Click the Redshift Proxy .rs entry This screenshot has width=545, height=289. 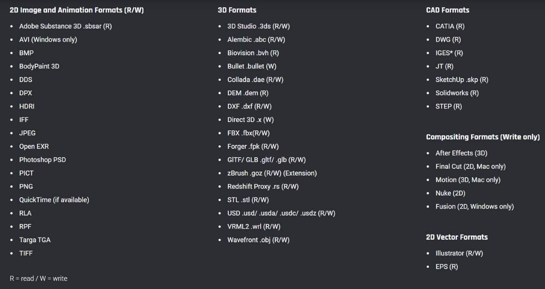tap(263, 187)
